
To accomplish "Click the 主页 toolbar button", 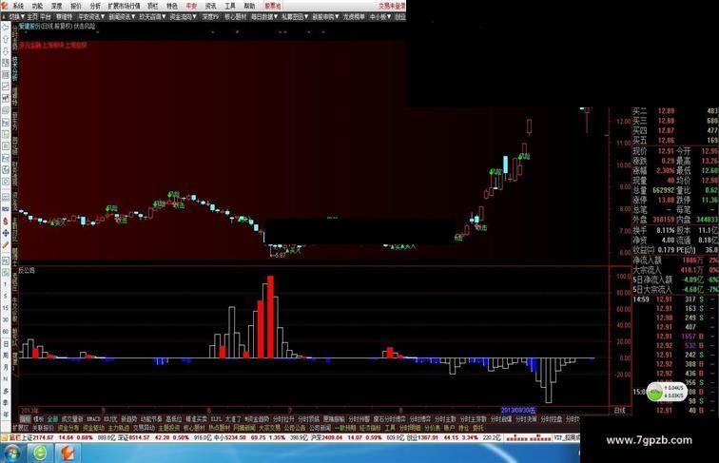I will pos(32,16).
